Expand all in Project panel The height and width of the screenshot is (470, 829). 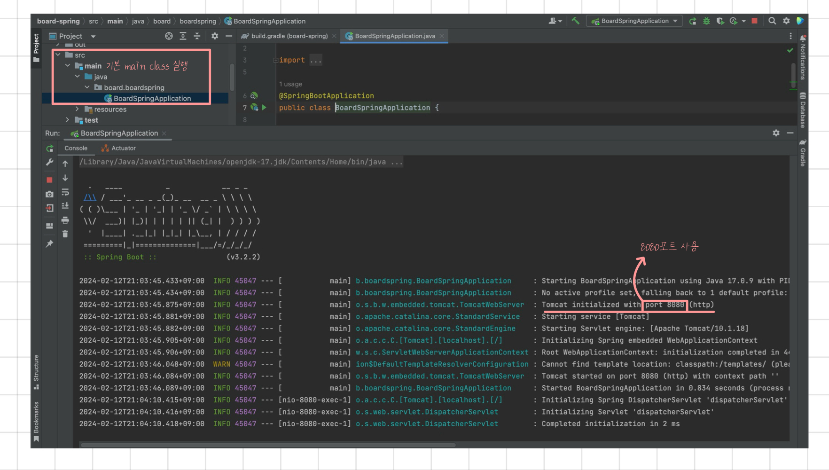click(x=183, y=36)
